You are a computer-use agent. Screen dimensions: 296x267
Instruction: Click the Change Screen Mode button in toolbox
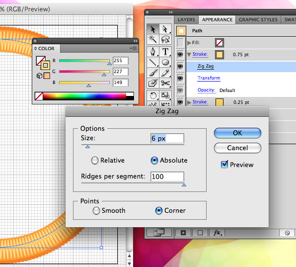point(159,232)
